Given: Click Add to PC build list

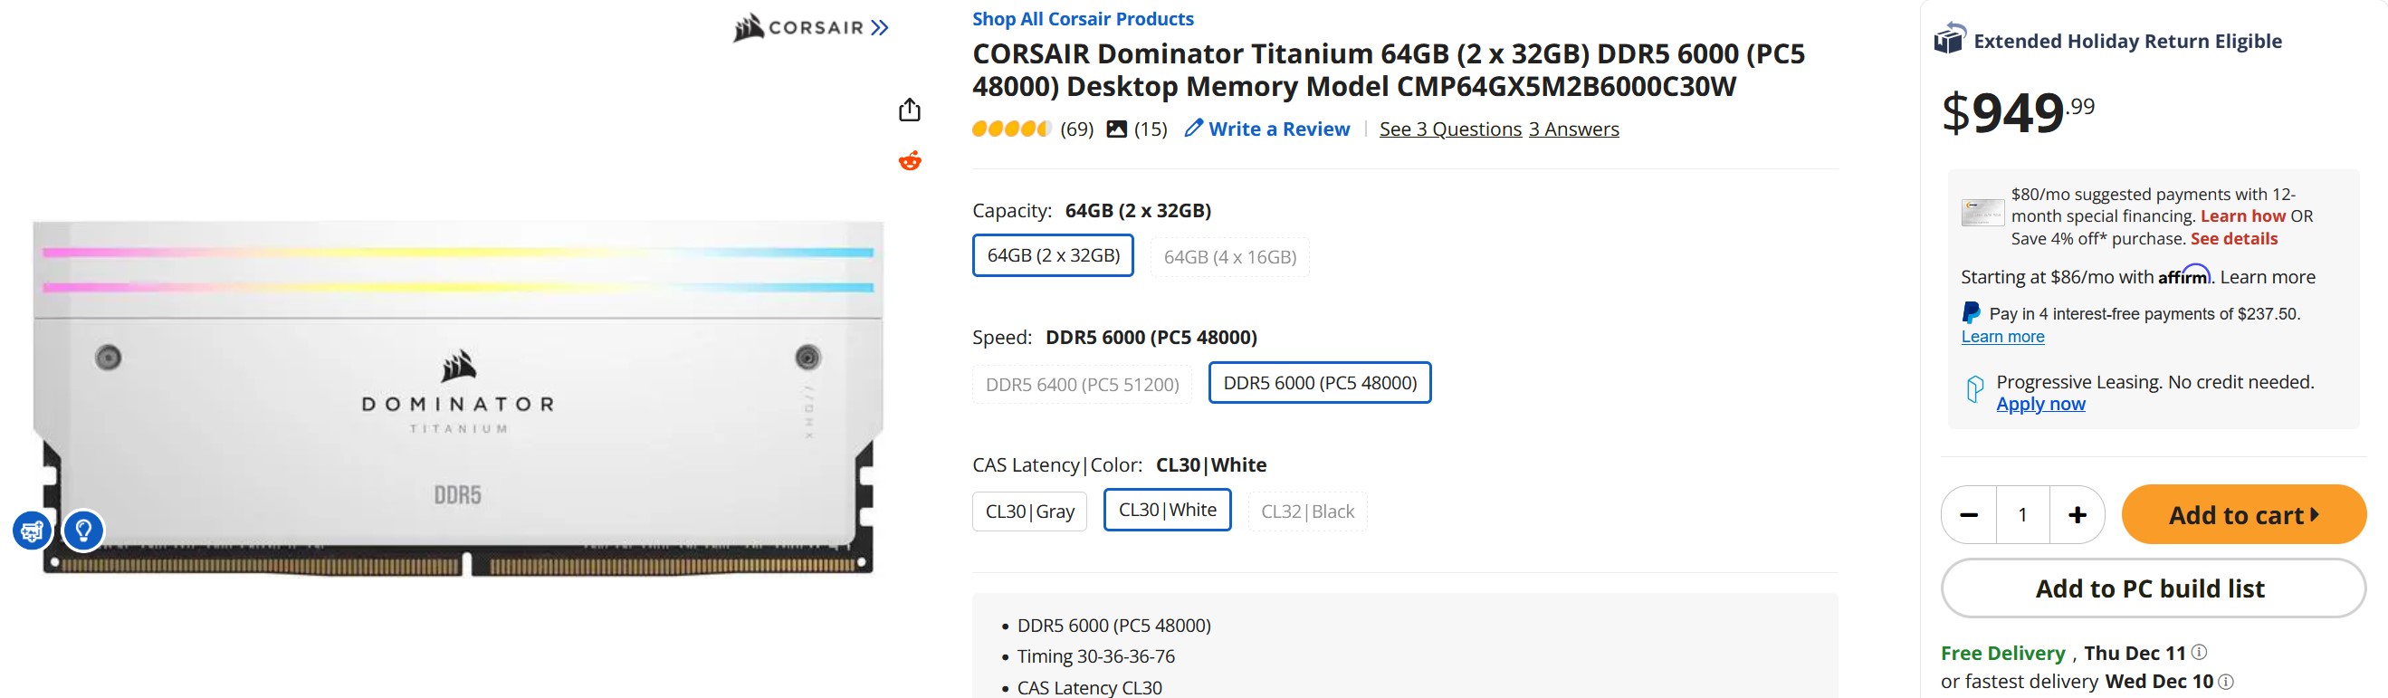Looking at the screenshot, I should coord(2153,588).
